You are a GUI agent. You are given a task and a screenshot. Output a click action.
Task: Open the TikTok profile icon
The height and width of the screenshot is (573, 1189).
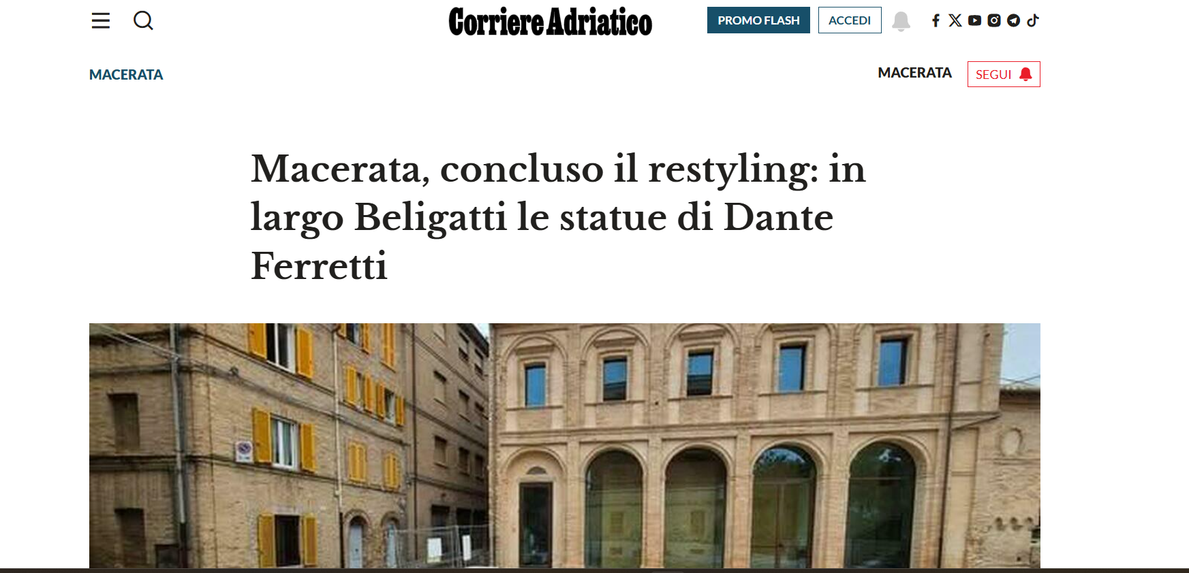[1033, 20]
